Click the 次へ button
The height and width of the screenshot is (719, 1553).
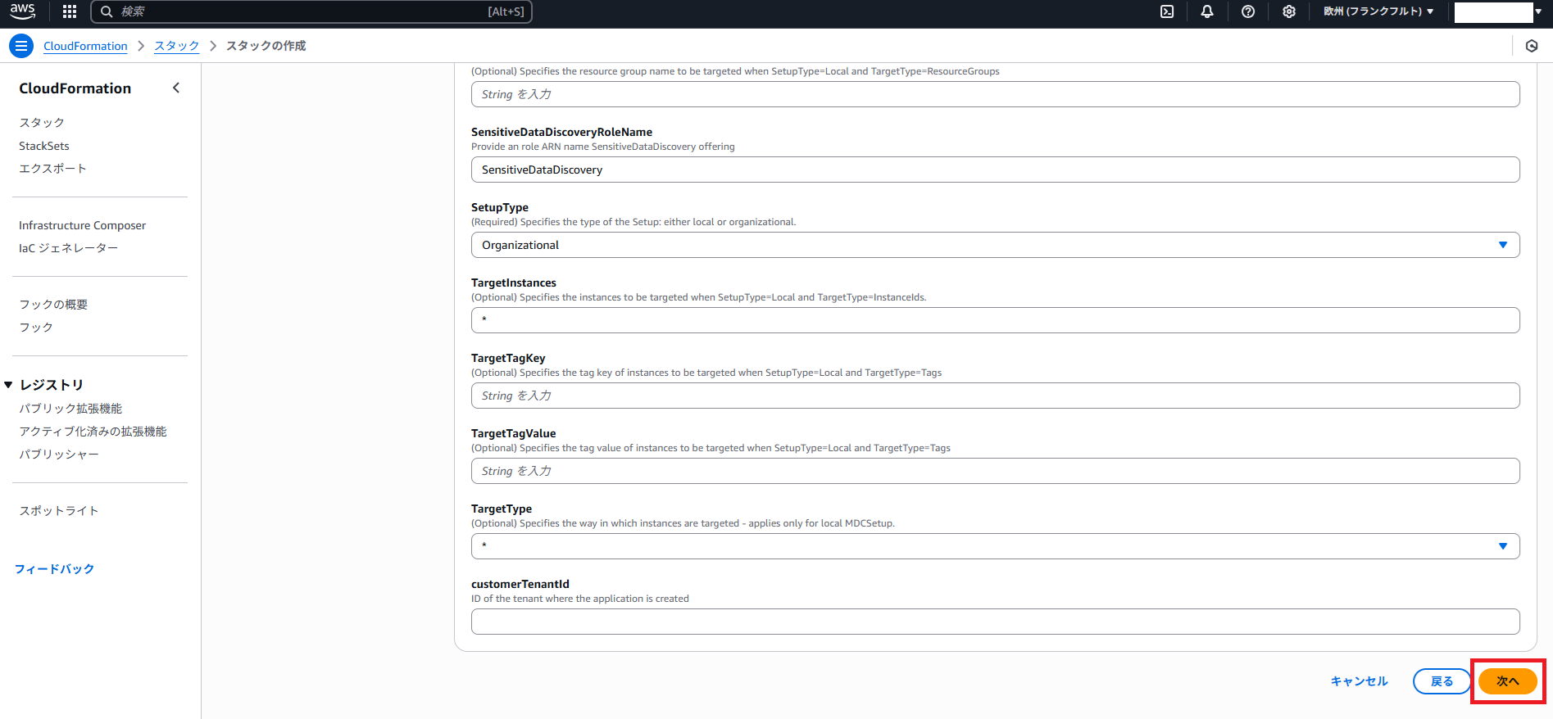1508,681
